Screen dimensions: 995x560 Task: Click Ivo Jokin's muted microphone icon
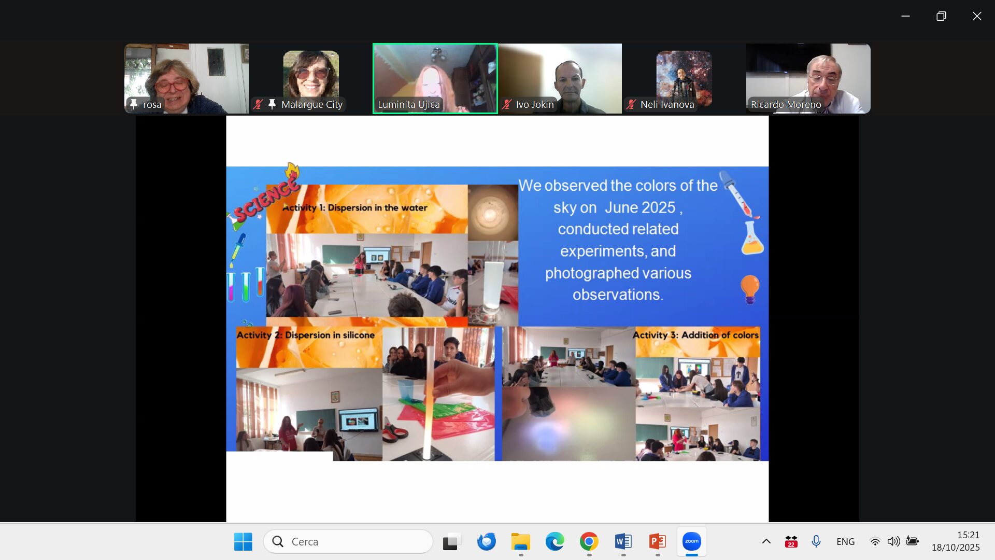tap(507, 104)
